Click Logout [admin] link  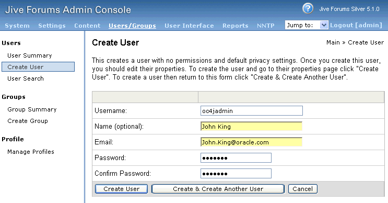click(x=356, y=25)
